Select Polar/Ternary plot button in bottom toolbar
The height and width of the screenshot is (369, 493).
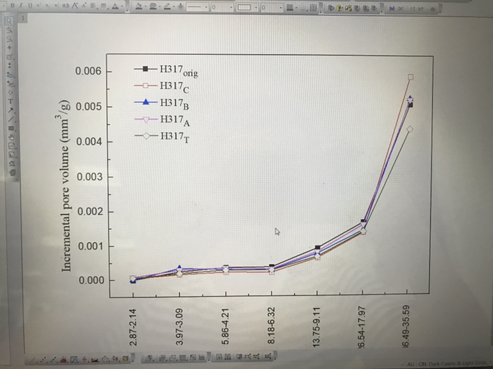tap(105, 358)
